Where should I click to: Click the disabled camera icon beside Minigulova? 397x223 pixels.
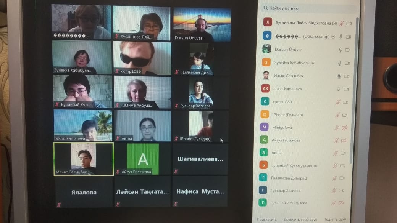344,128
